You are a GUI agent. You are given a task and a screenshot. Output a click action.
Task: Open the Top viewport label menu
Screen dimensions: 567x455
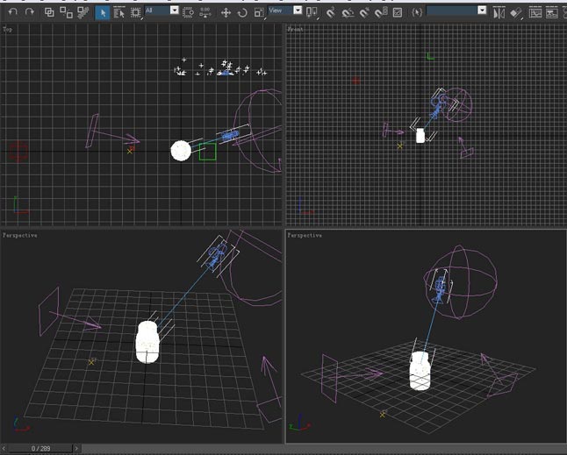coord(7,30)
